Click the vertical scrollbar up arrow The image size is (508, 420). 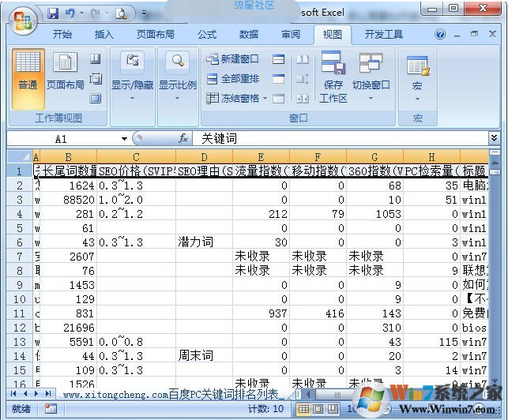pyautogui.click(x=495, y=162)
